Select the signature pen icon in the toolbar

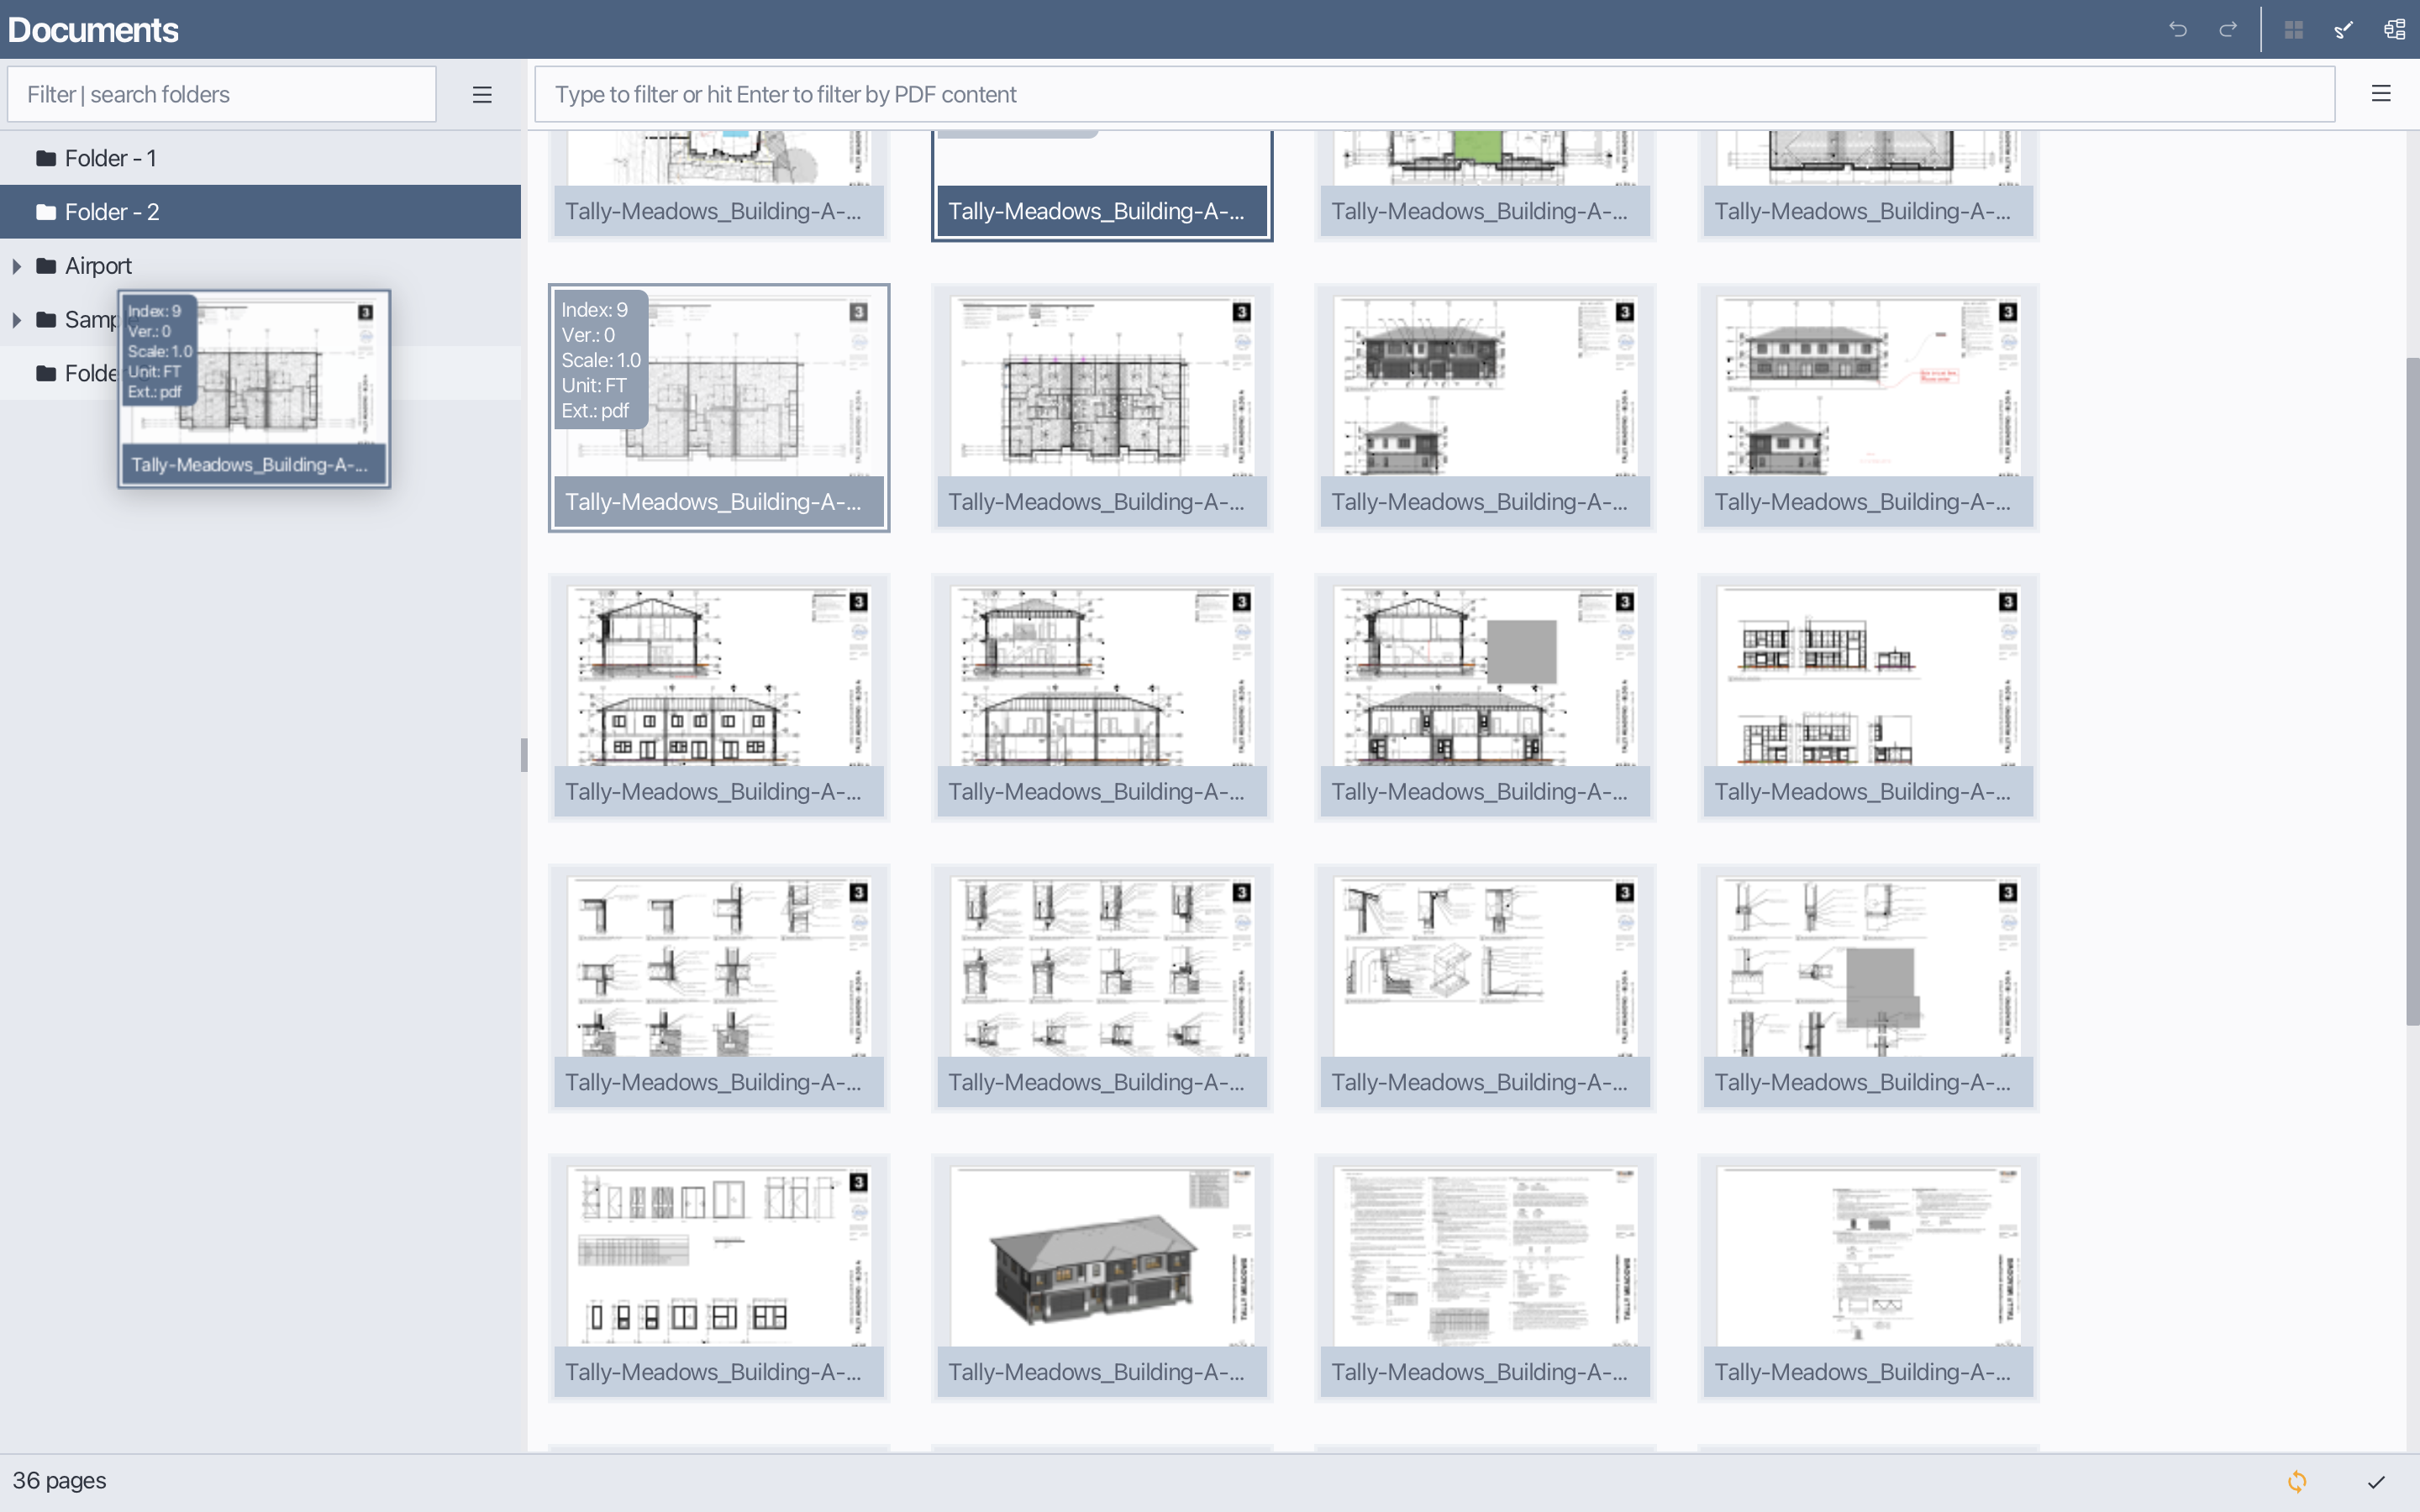tap(2343, 29)
